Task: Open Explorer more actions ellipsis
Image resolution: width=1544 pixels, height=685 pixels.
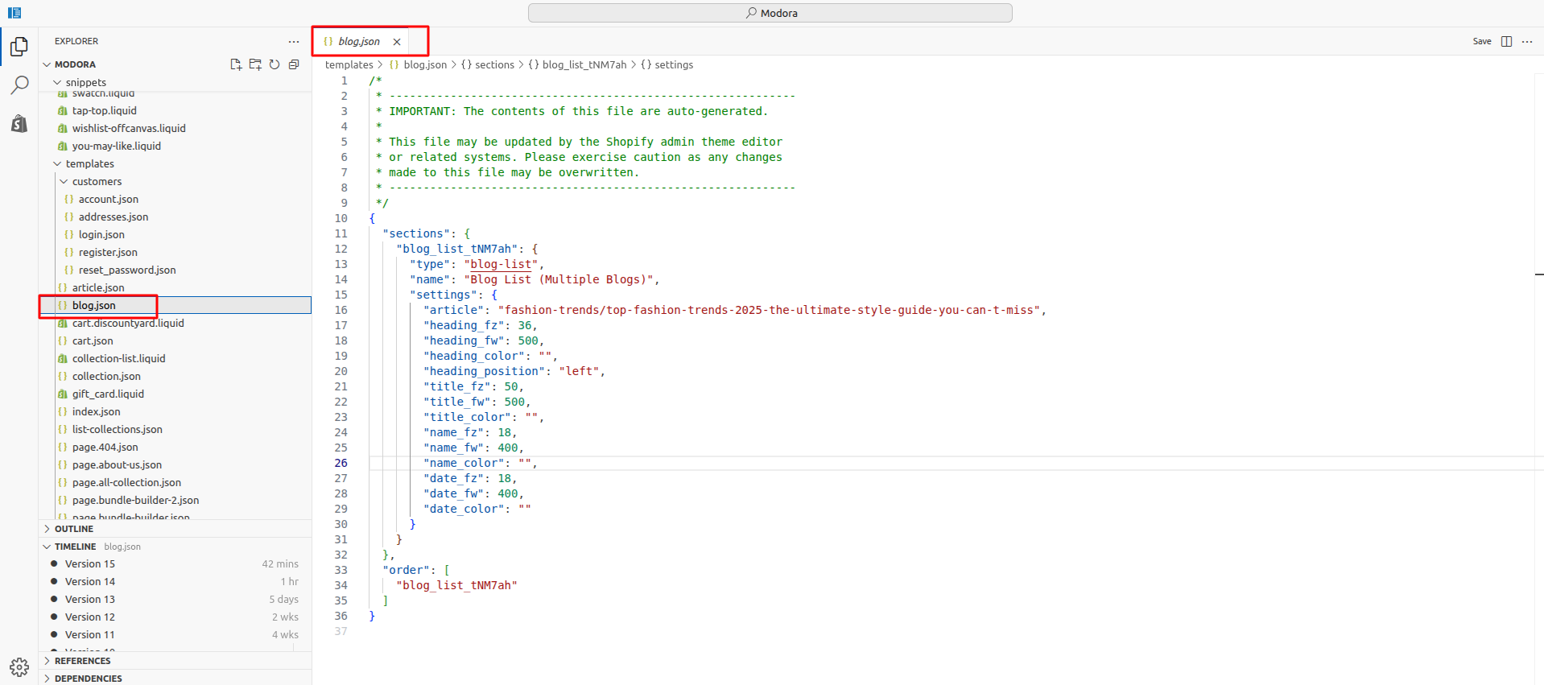Action: click(x=294, y=41)
